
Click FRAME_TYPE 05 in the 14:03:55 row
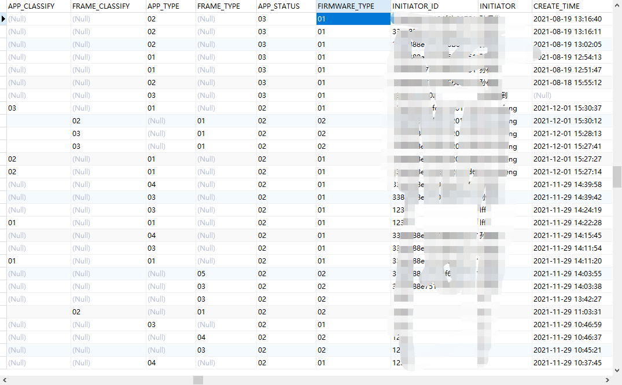coord(226,273)
